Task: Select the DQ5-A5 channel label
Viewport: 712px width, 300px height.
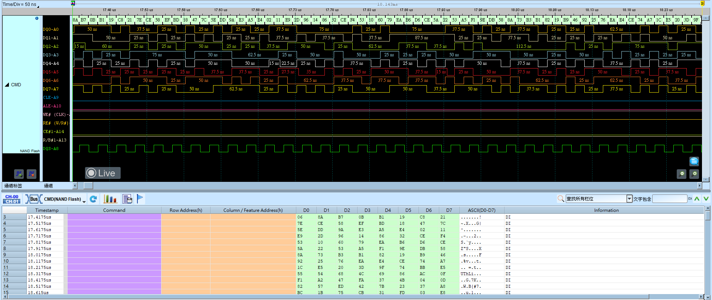Action: pyautogui.click(x=51, y=72)
